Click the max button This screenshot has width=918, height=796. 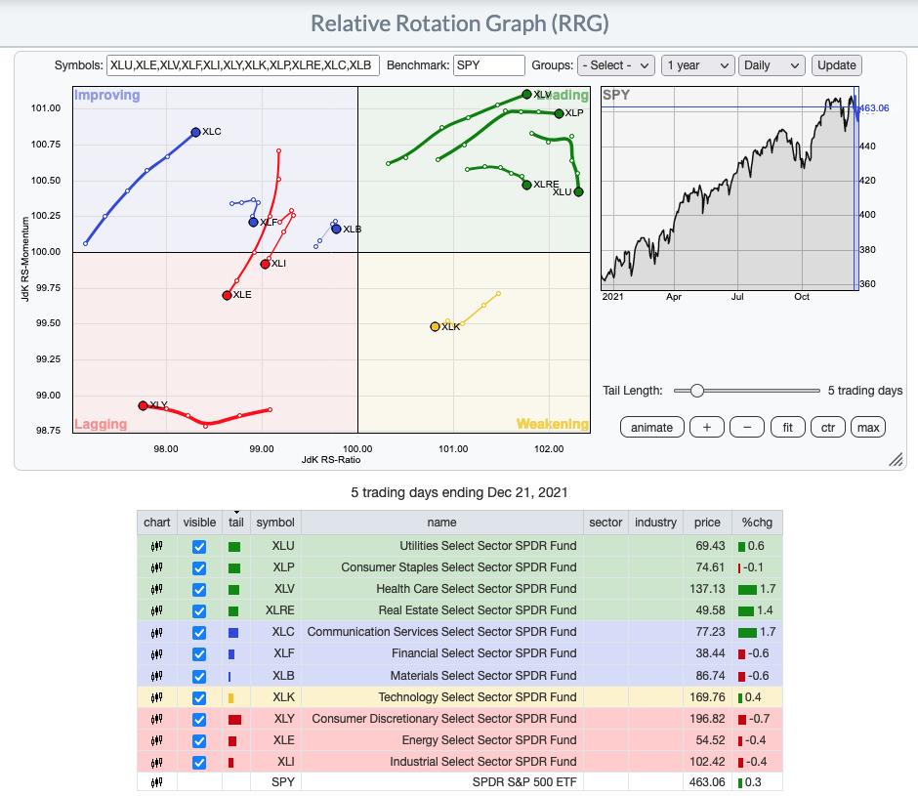(868, 428)
